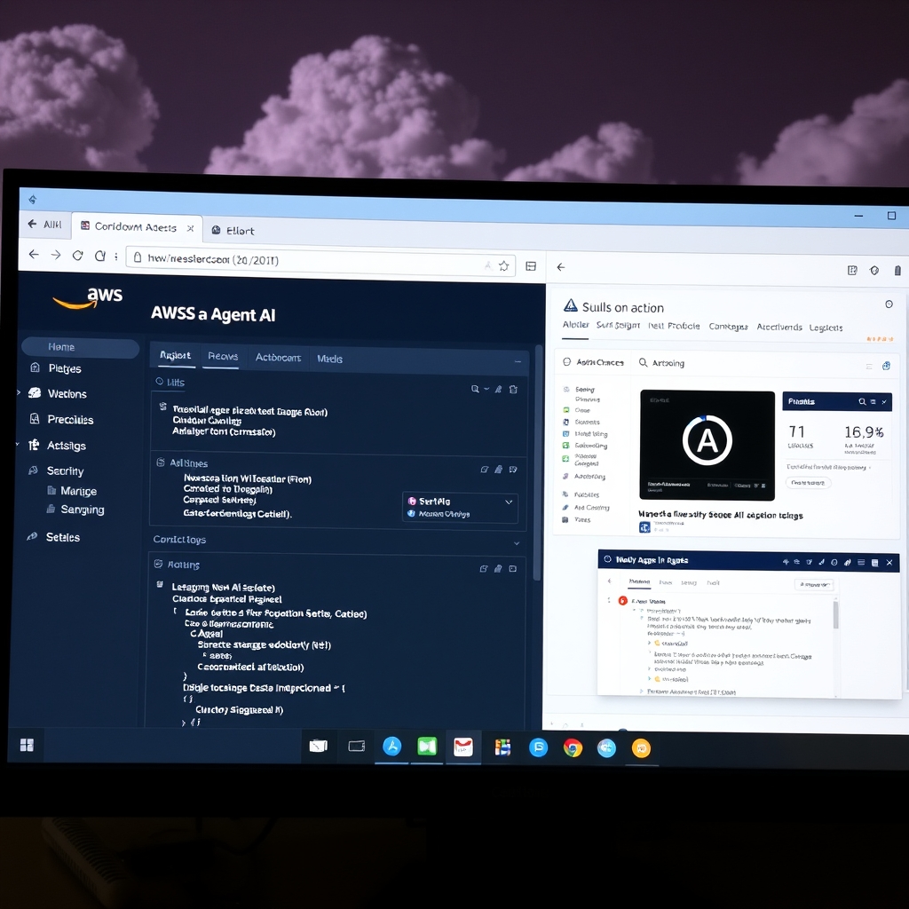Open Pletges in the sidebar

click(64, 368)
